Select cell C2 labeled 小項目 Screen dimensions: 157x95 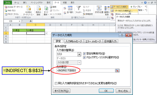click(x=36, y=30)
